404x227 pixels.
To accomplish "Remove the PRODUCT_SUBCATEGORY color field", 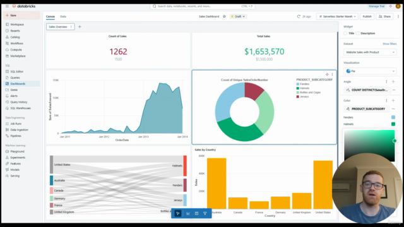I will click(394, 109).
